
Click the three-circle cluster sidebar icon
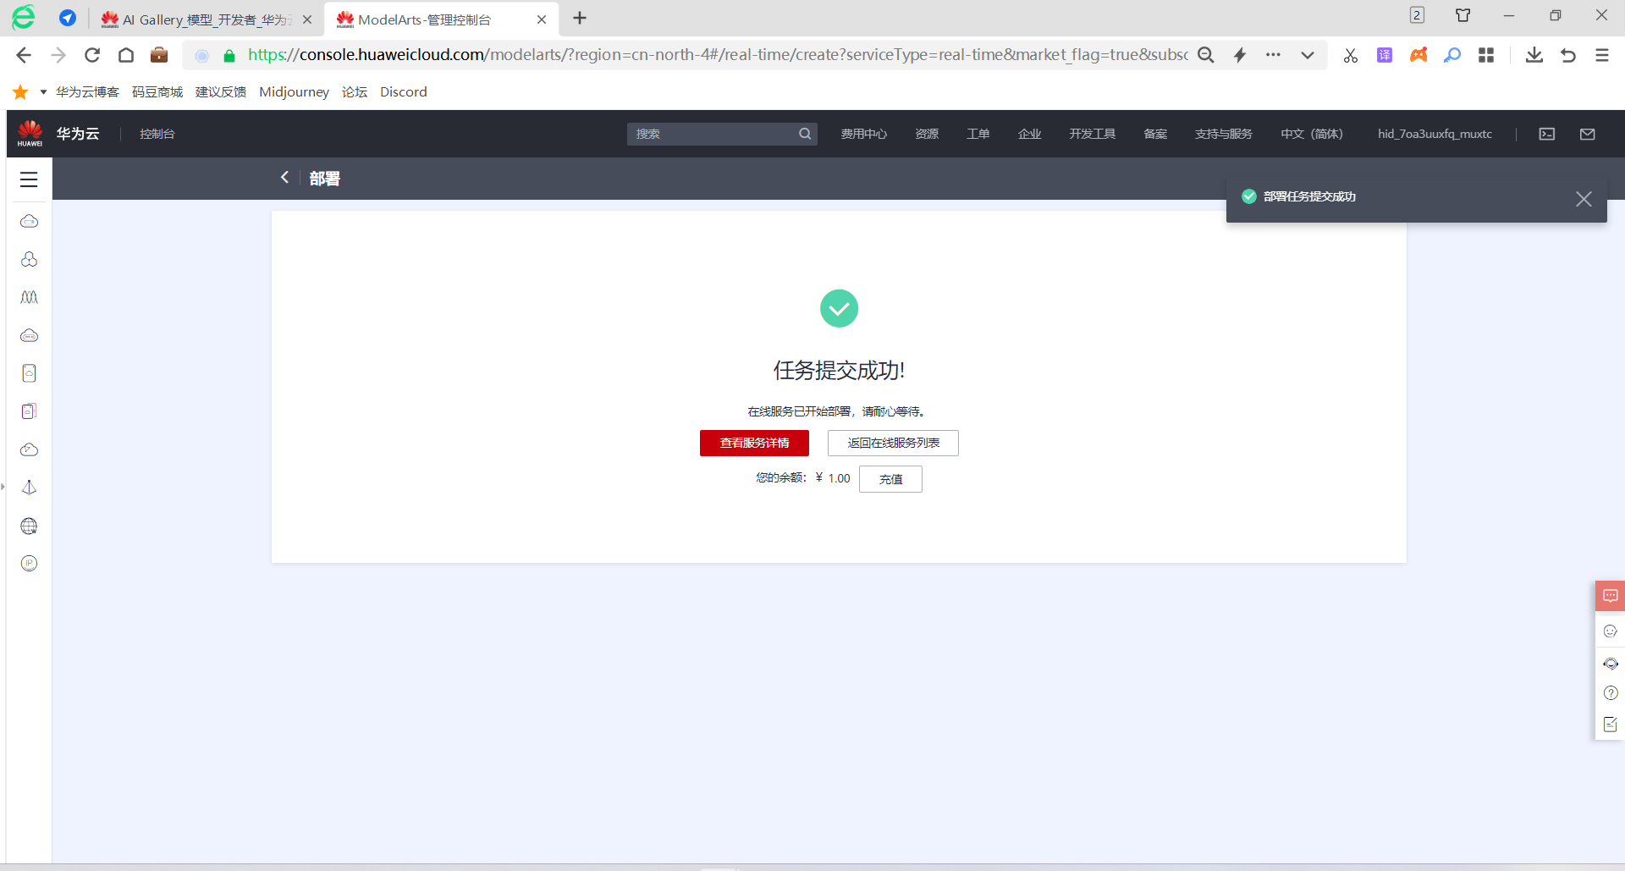pos(30,259)
